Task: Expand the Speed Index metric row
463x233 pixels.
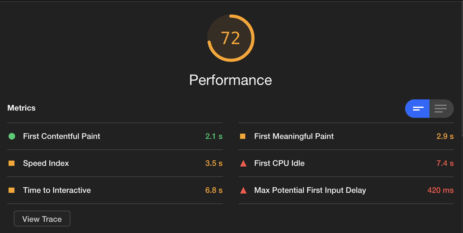Action: coord(115,163)
